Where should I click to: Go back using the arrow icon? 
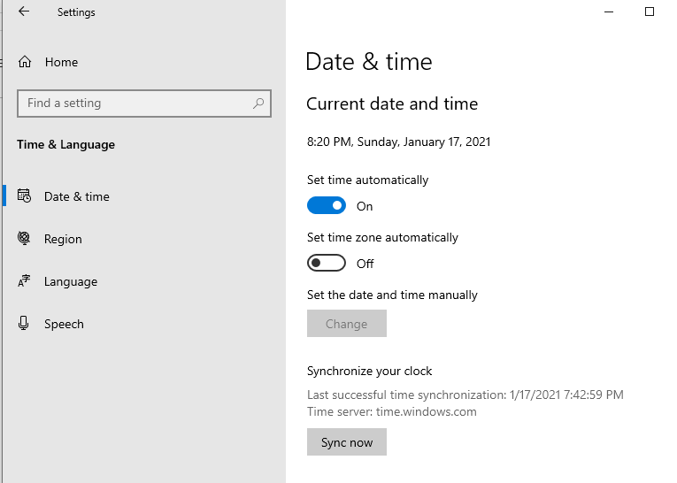pyautogui.click(x=24, y=11)
